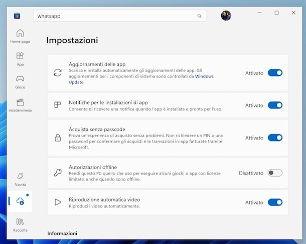This screenshot has width=306, height=244.
Task: Minimize the Microsoft Store window
Action: pos(259,12)
